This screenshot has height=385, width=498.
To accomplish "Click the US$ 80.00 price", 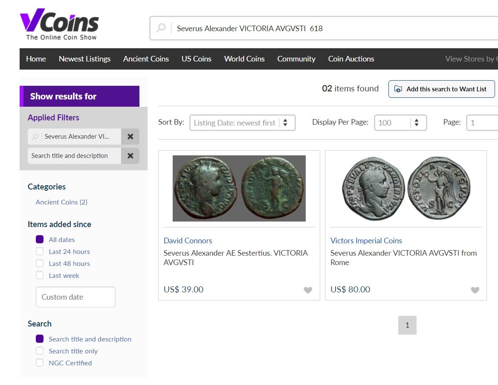I will [350, 289].
